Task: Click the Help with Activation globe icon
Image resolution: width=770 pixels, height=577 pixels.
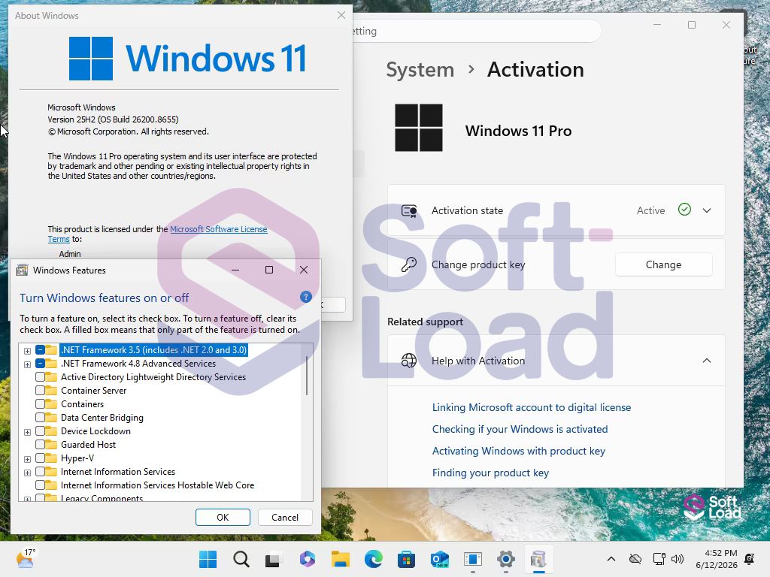Action: tap(408, 361)
